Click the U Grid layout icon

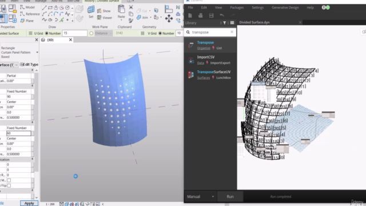pos(30,33)
